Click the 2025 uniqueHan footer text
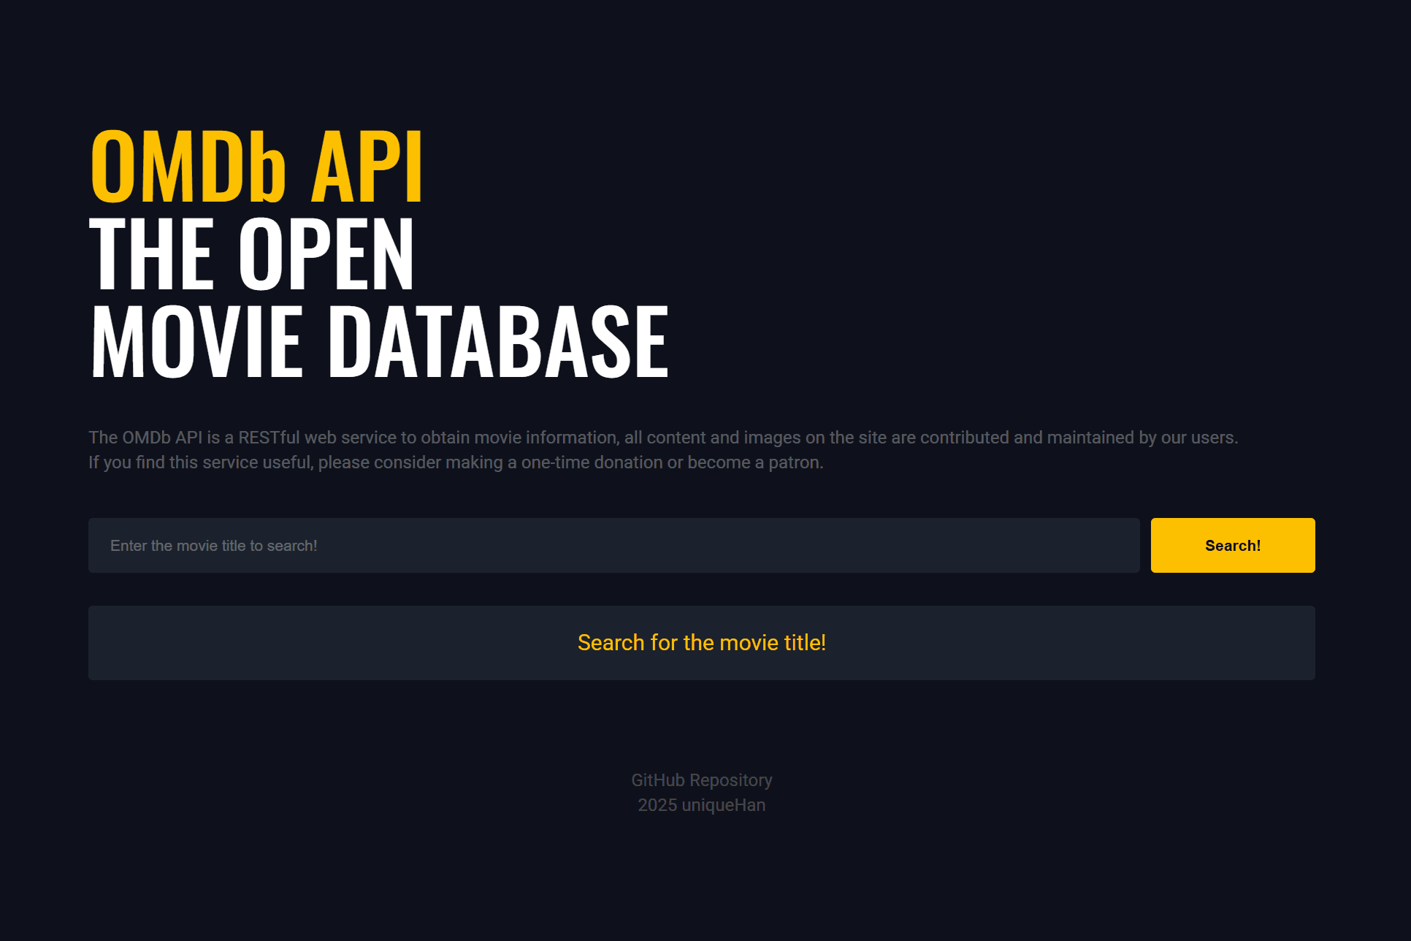Screen dimensions: 1411x941 (701, 805)
